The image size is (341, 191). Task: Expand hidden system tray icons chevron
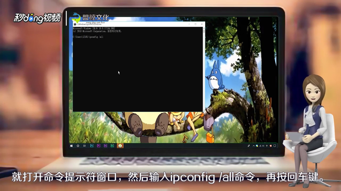point(254,146)
